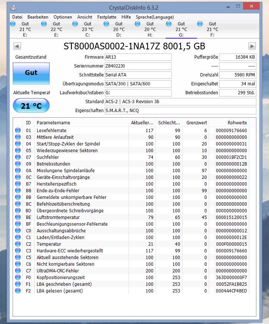Click the Schlecht... column header
The height and width of the screenshot is (324, 269).
[x=169, y=122]
